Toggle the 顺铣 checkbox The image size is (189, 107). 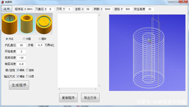click(18, 70)
